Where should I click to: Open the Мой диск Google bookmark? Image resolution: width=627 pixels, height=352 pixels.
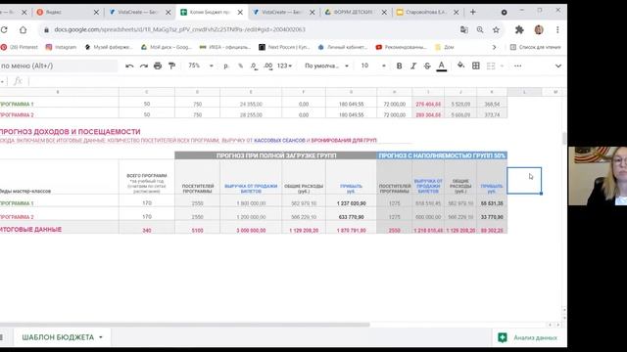click(166, 47)
